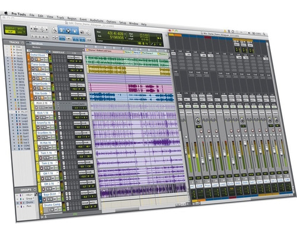Select the Selector tool in toolbar
Image resolution: width=297 pixels, height=234 pixels.
click(68, 31)
